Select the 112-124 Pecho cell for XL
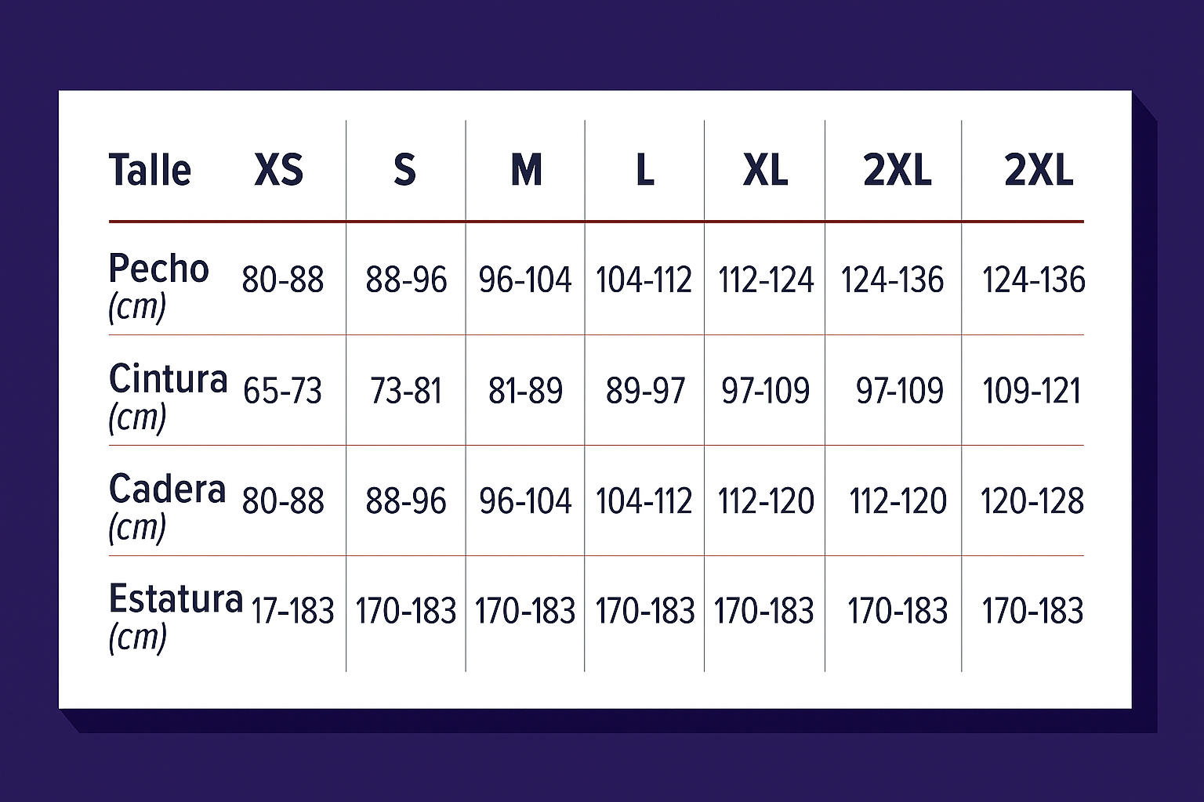 766,280
